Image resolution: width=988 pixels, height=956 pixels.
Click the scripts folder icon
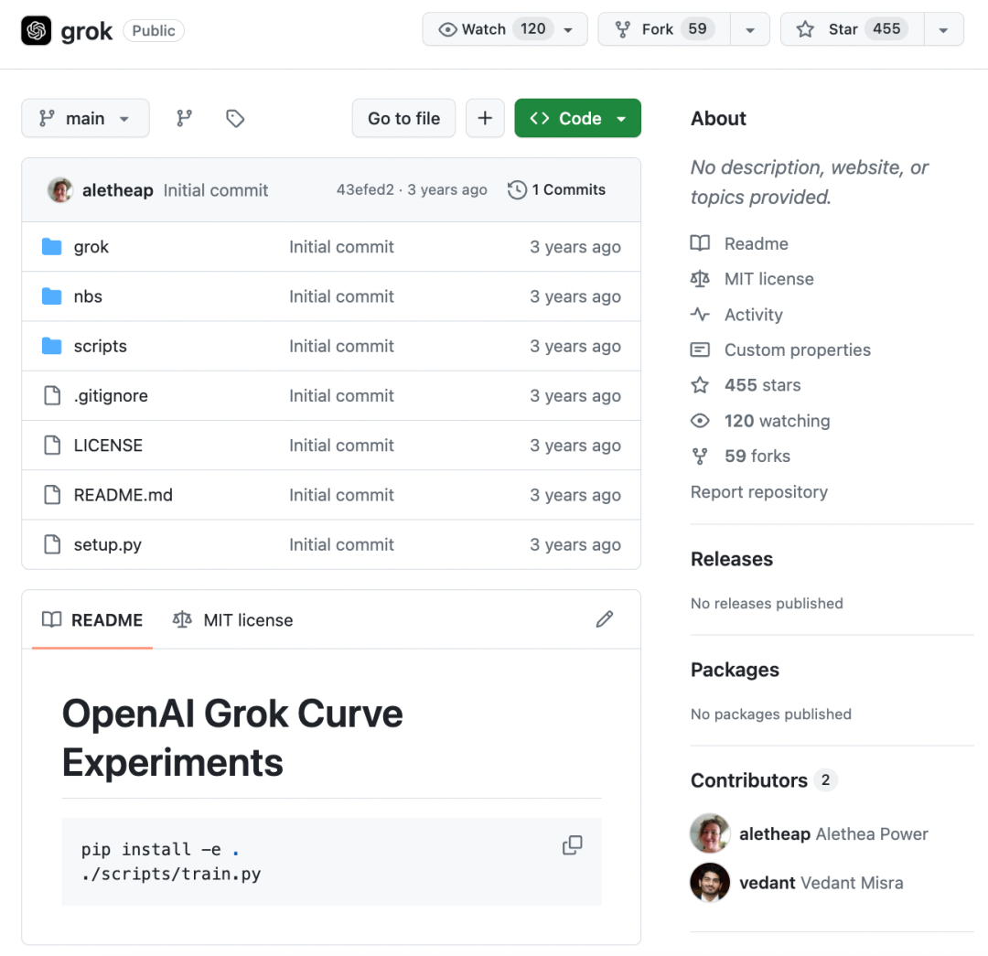point(51,346)
